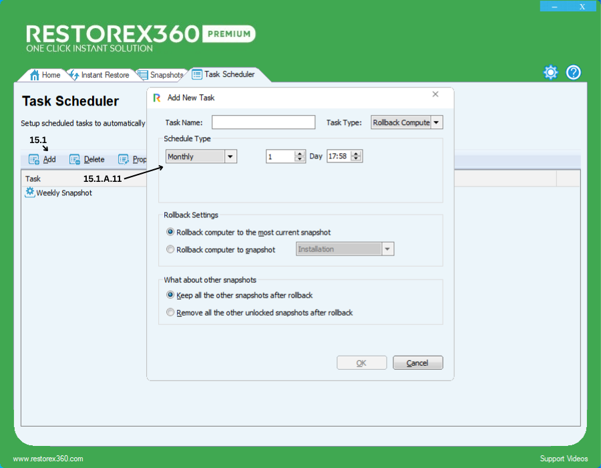Open the Support Videos link
The image size is (601, 468).
[x=564, y=459]
